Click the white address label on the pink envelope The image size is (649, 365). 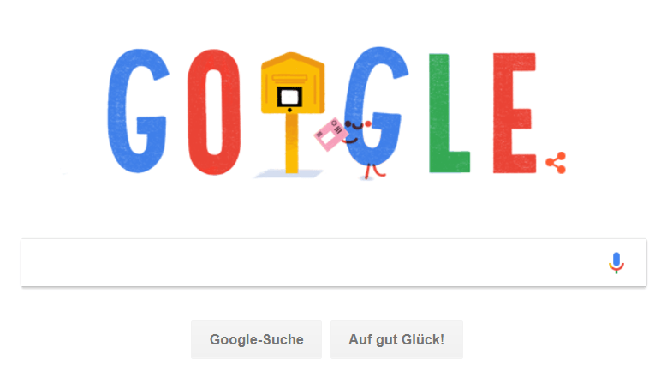point(328,137)
